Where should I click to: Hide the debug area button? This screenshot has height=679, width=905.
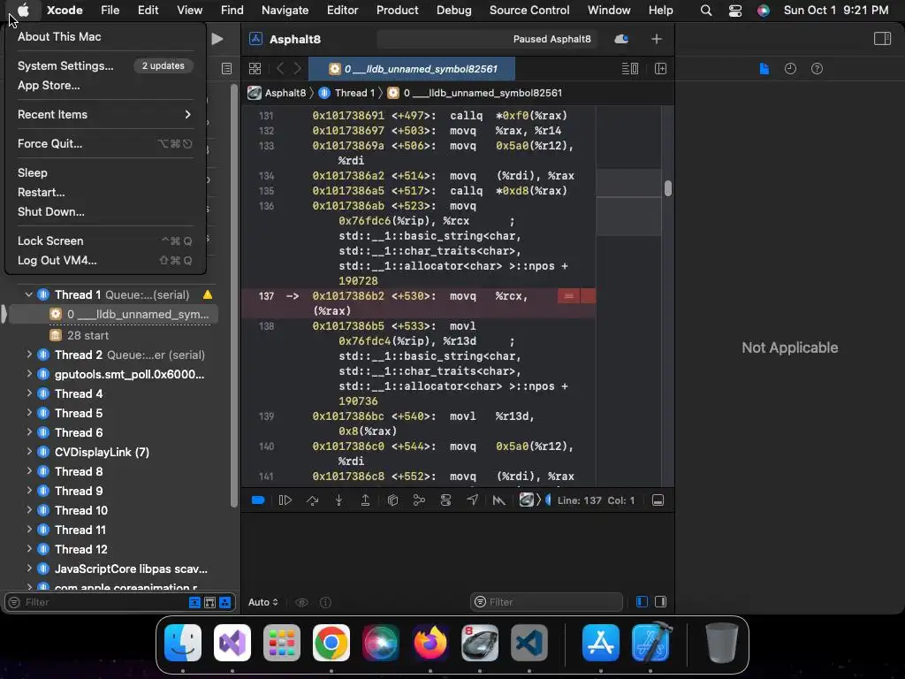[658, 500]
